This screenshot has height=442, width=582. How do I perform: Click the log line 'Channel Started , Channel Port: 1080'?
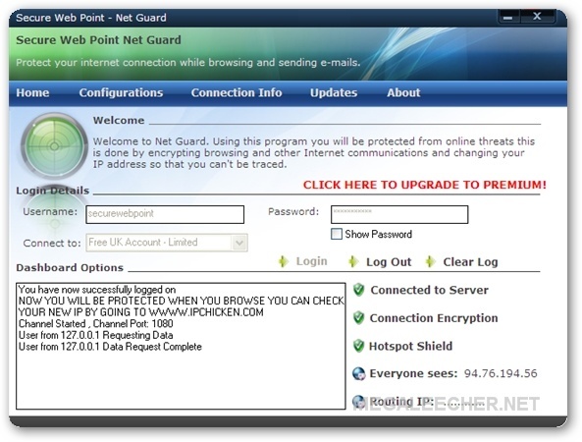[x=96, y=323]
